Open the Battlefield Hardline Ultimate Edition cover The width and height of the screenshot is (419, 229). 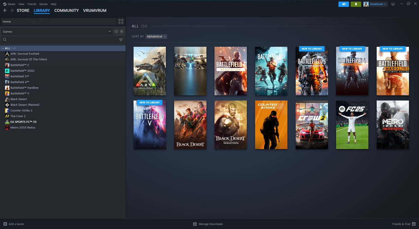coord(393,71)
